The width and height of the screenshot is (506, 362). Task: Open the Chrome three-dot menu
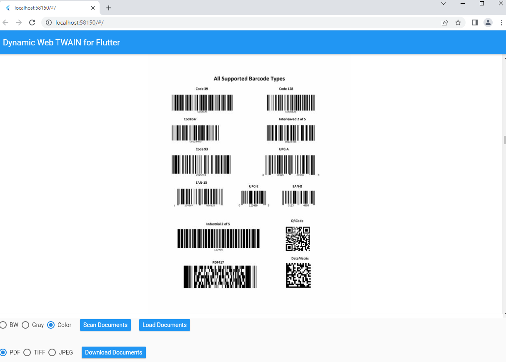tap(501, 22)
